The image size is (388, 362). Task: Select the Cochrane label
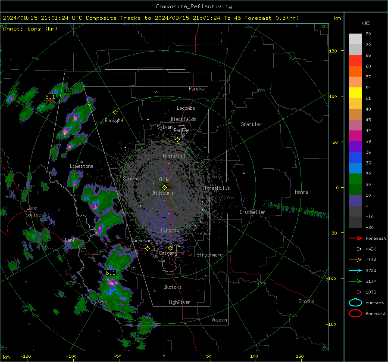tap(141, 241)
